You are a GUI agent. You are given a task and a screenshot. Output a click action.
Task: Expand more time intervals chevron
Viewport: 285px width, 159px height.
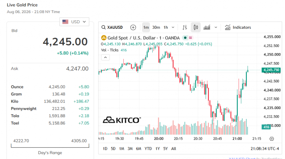coord(173,27)
